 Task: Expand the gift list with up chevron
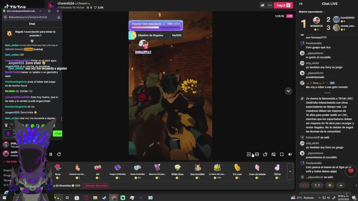click(x=290, y=171)
